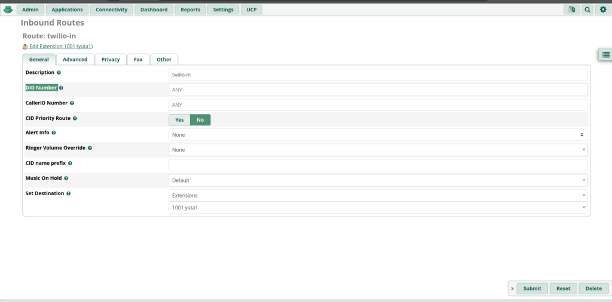Set CID Priority Route to Yes
The height and width of the screenshot is (302, 612).
pos(179,120)
